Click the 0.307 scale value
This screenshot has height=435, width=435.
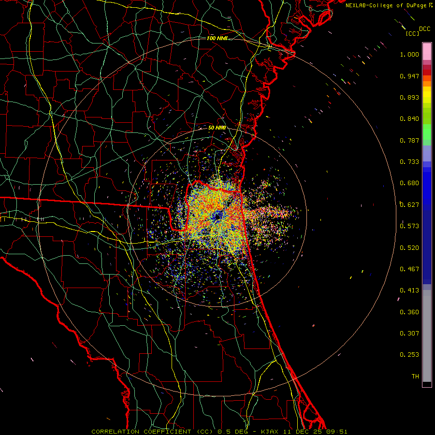(x=409, y=333)
